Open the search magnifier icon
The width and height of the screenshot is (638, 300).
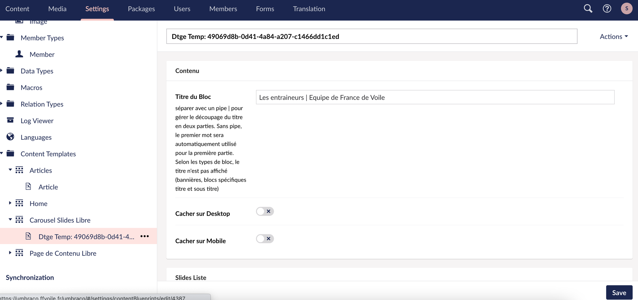tap(588, 8)
